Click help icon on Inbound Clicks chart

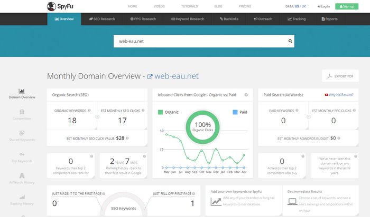pos(246,95)
